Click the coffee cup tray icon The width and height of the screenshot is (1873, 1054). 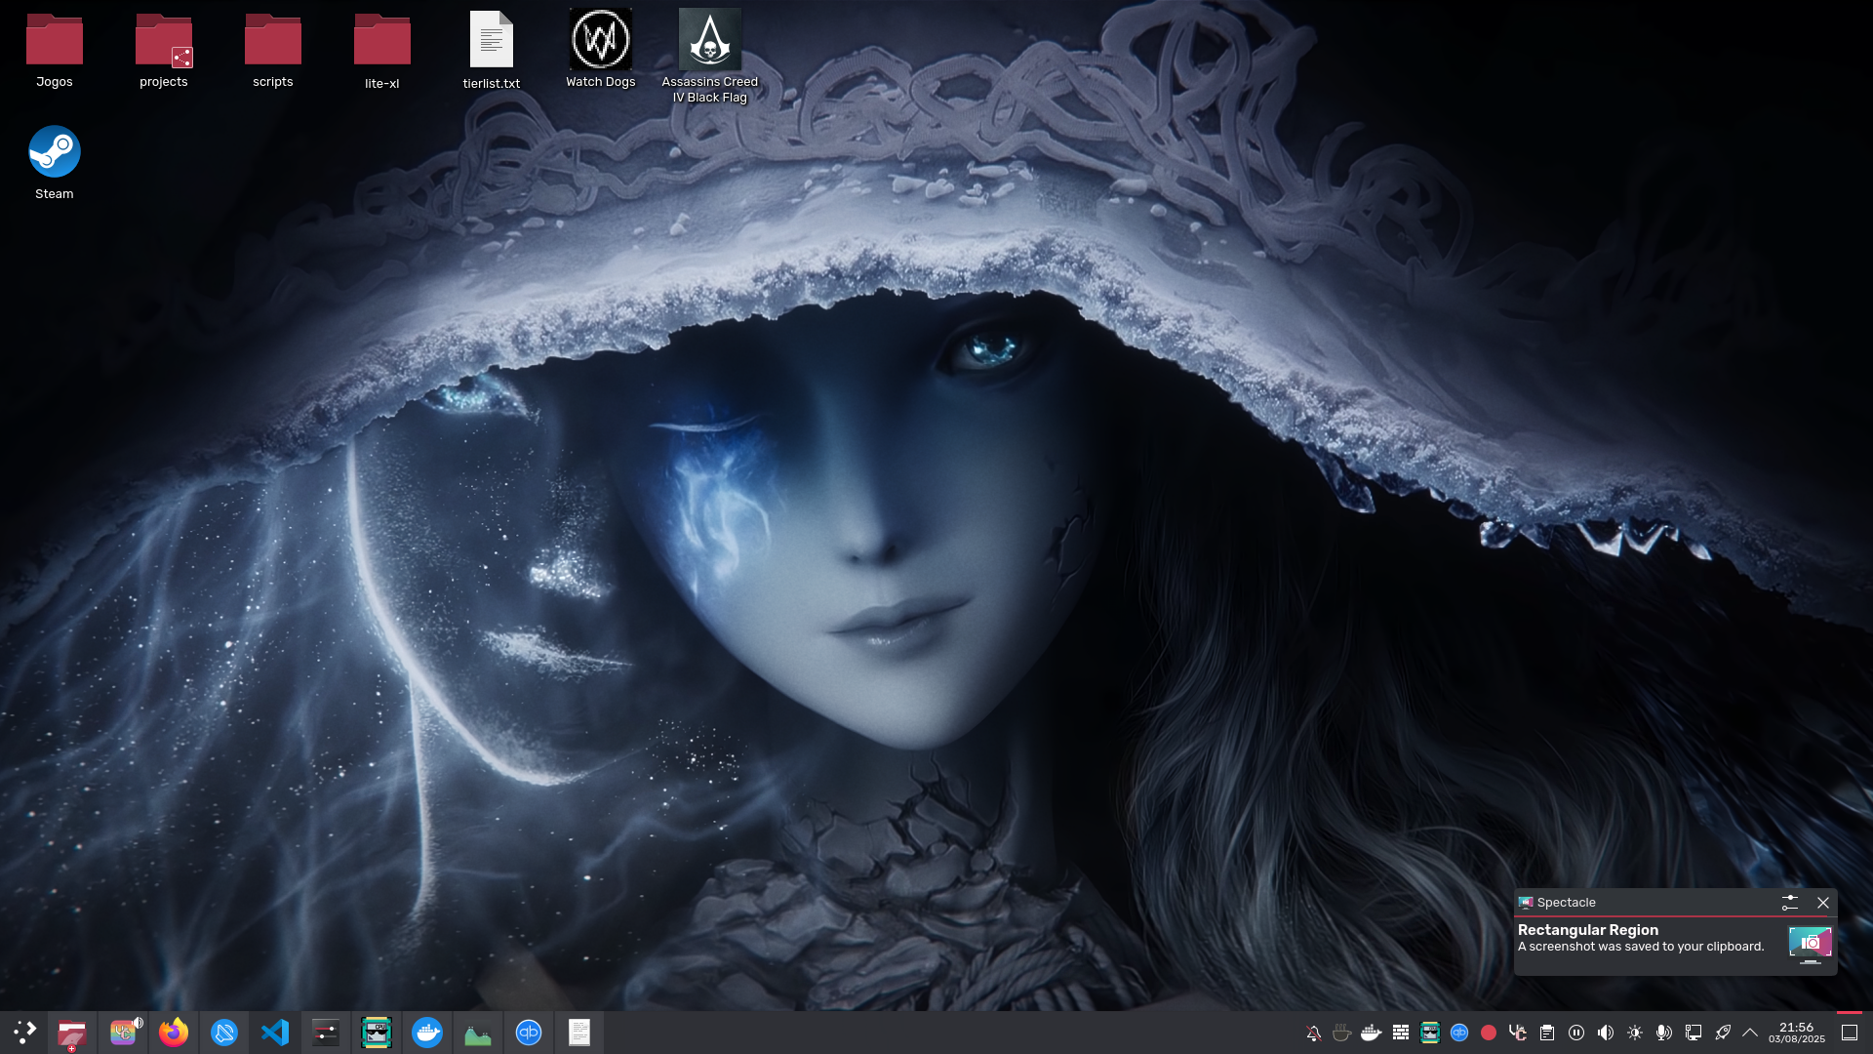[x=1342, y=1033]
